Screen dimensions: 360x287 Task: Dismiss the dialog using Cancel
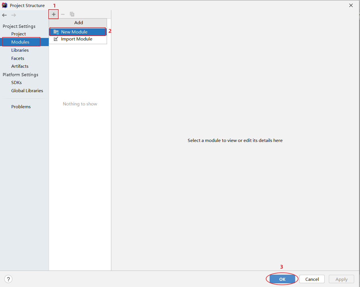point(312,279)
